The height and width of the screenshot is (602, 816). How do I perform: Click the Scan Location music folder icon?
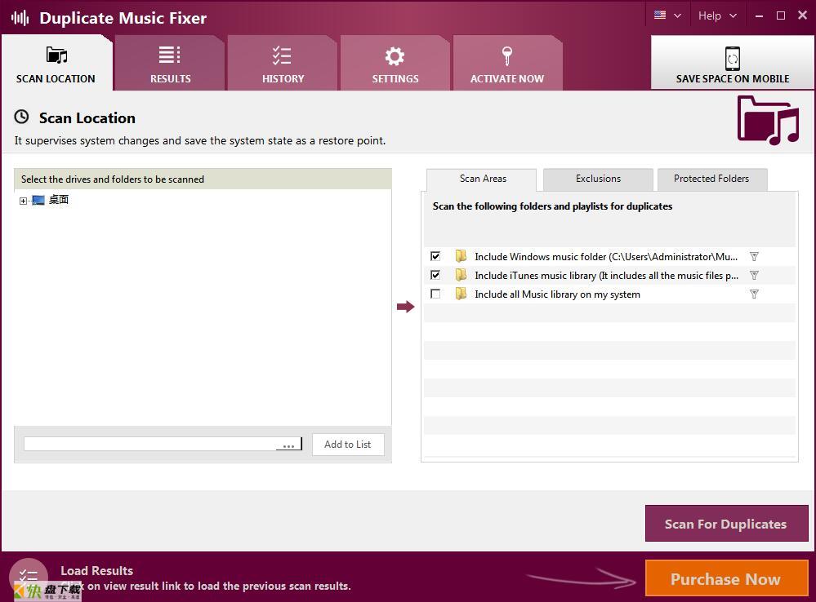point(56,55)
